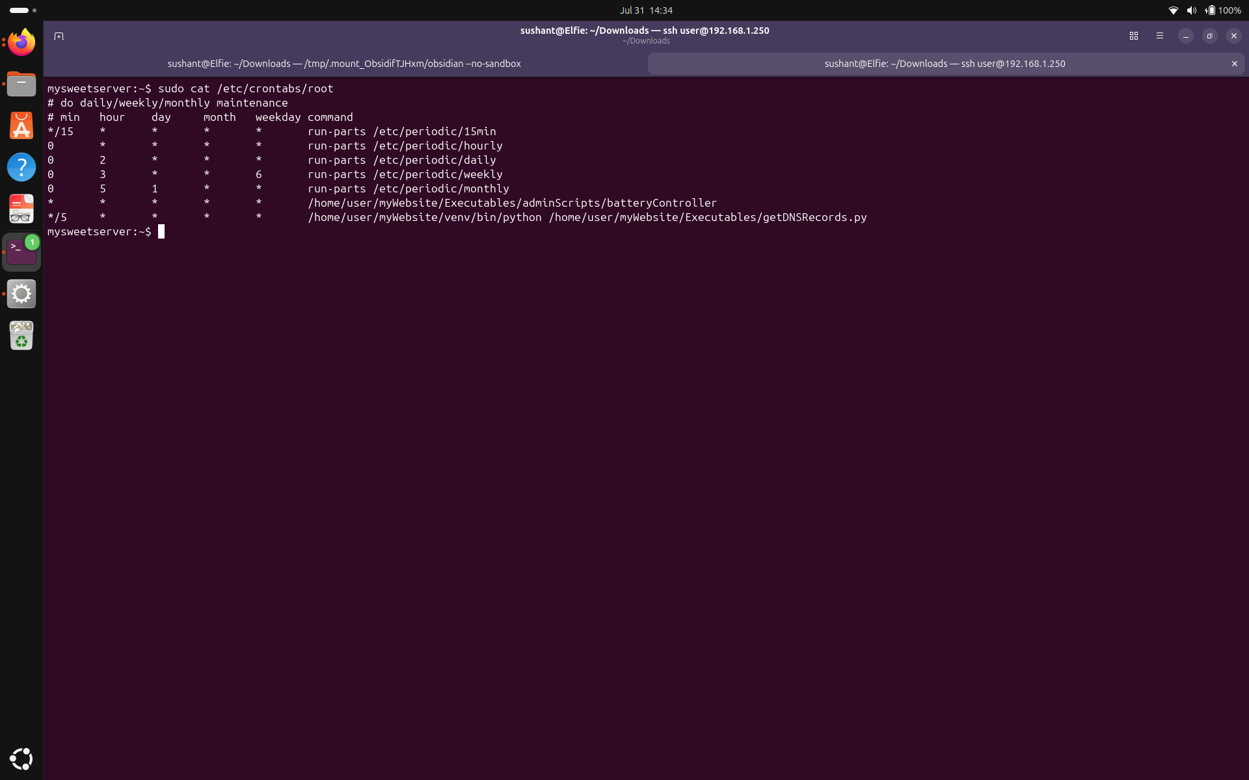Open a new terminal tab
Image resolution: width=1249 pixels, height=780 pixels.
pos(59,36)
